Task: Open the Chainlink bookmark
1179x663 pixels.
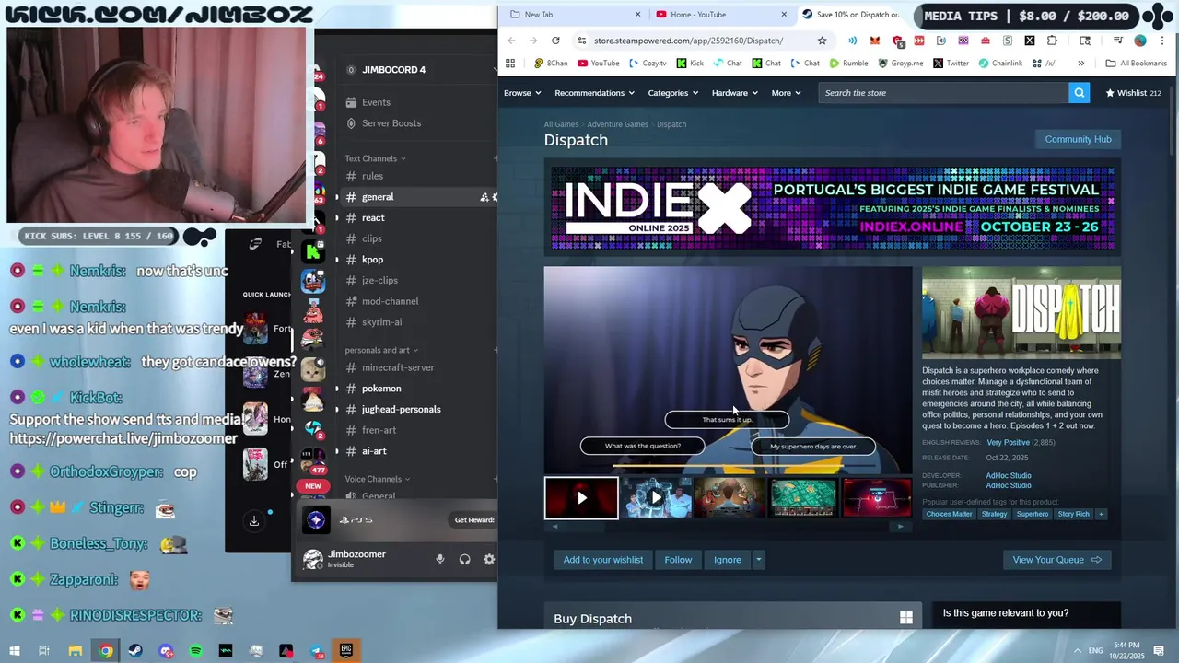Action: (1000, 64)
